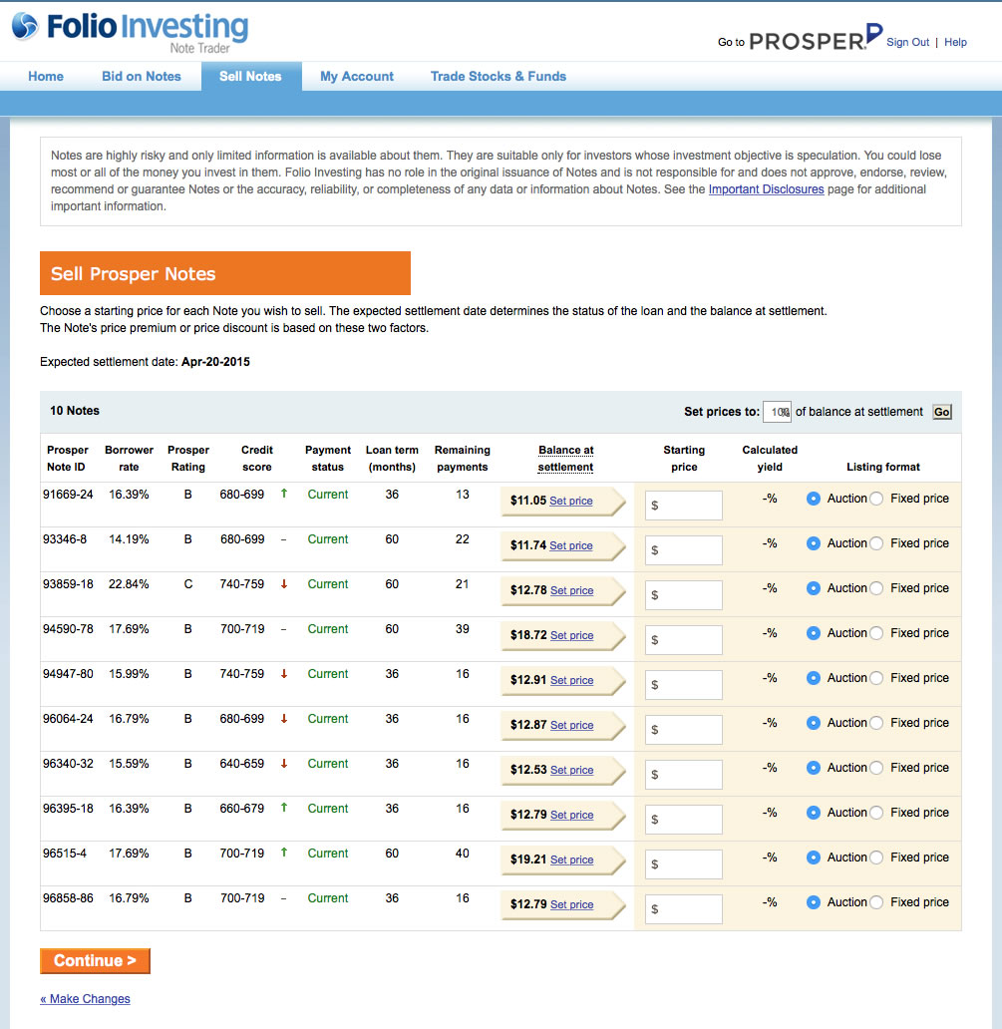This screenshot has height=1029, width=1002.
Task: Click the Make Changes link
Action: [85, 999]
